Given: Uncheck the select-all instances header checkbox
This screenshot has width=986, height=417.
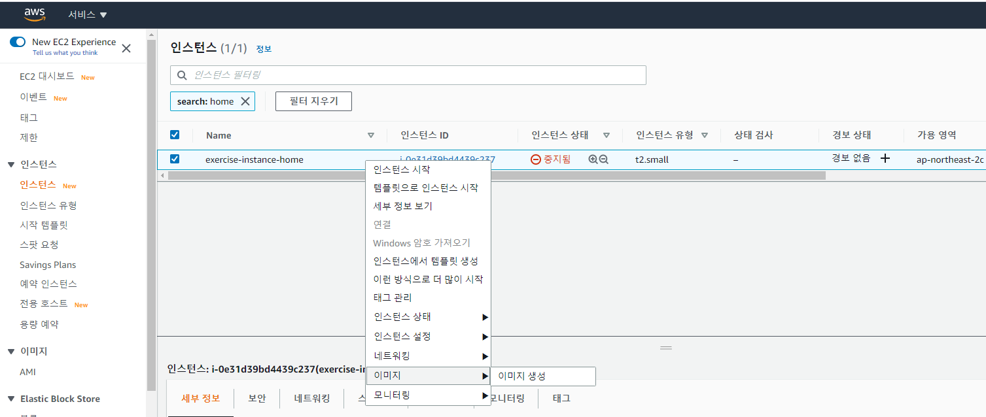Looking at the screenshot, I should 175,135.
